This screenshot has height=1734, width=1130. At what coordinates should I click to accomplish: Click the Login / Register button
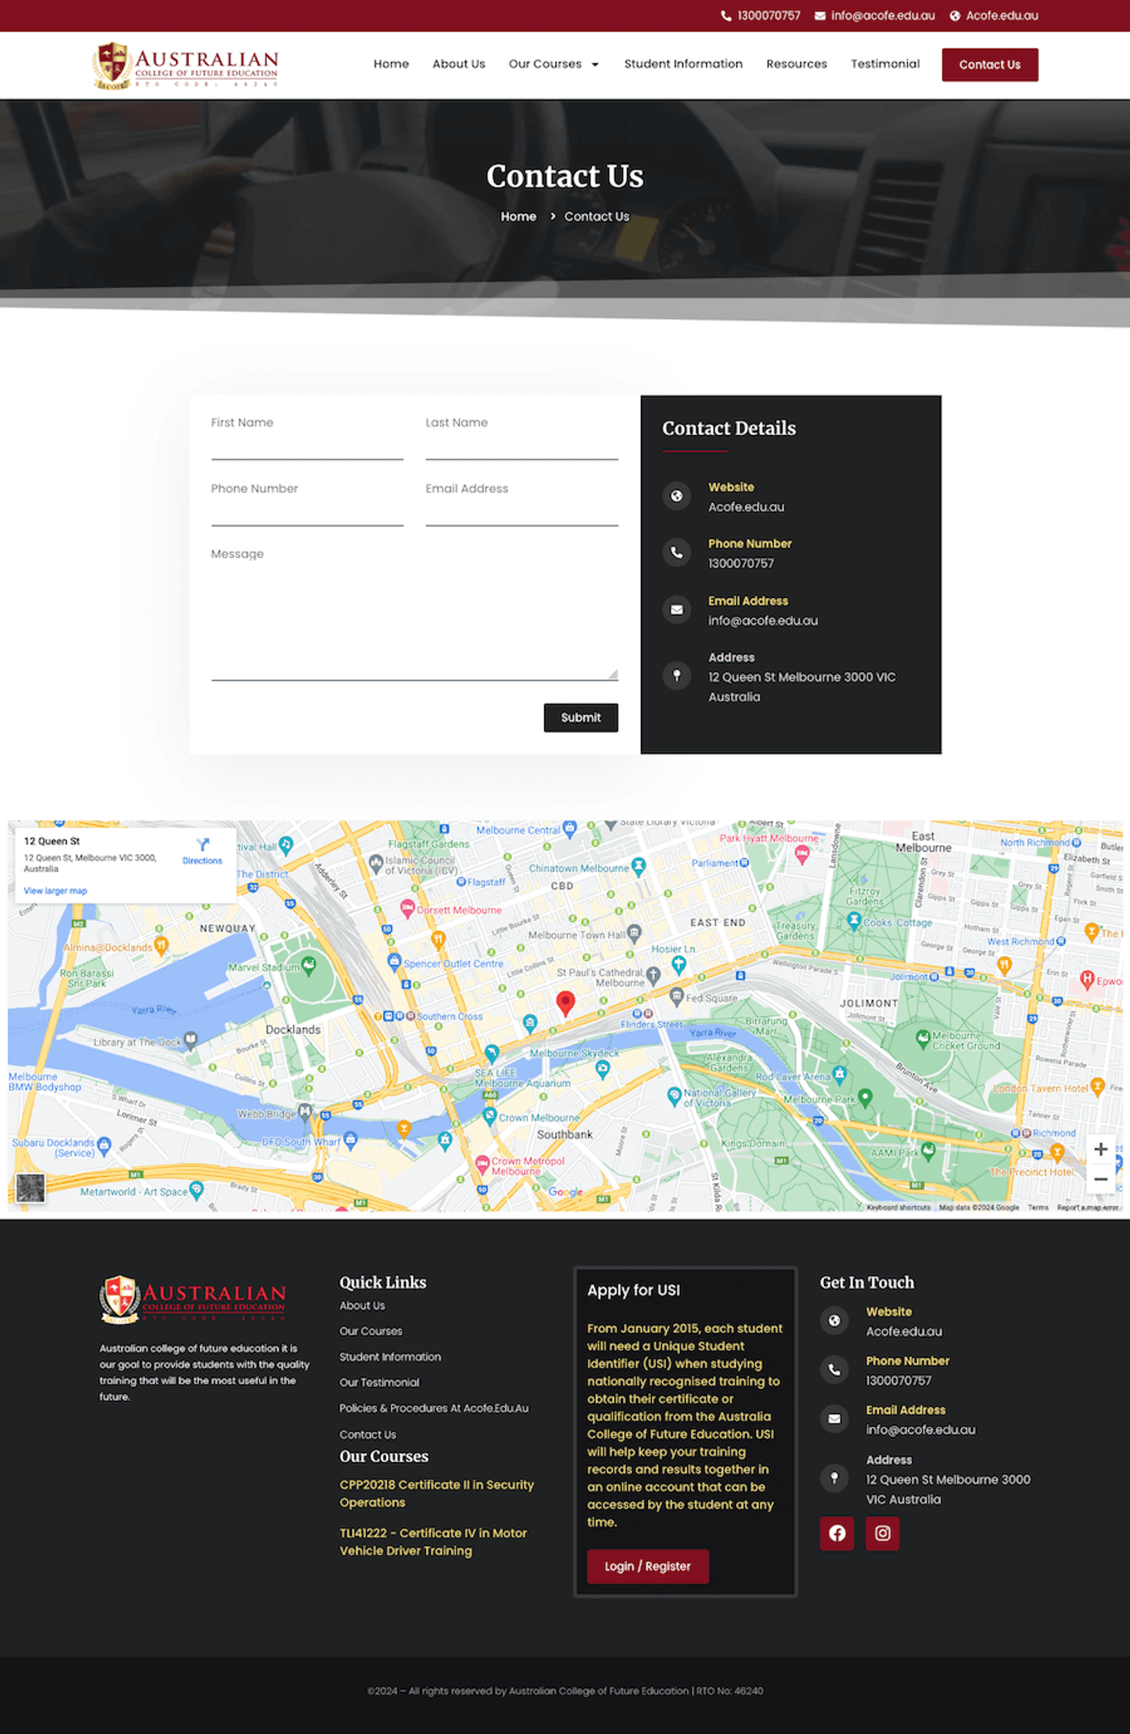[x=647, y=1566]
